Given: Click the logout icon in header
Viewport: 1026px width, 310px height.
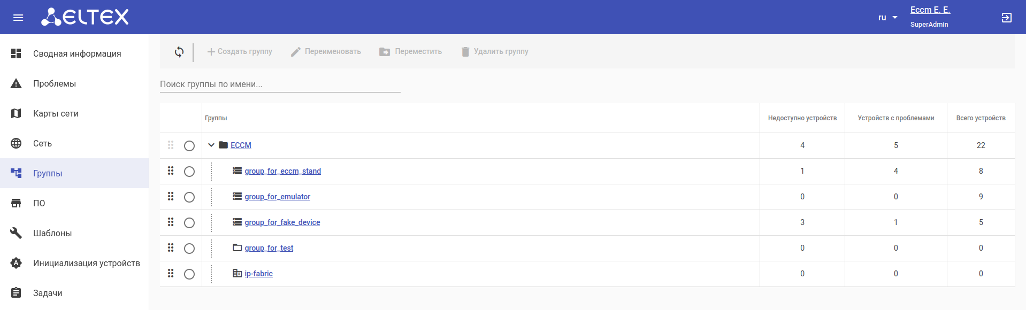Looking at the screenshot, I should tap(1006, 18).
